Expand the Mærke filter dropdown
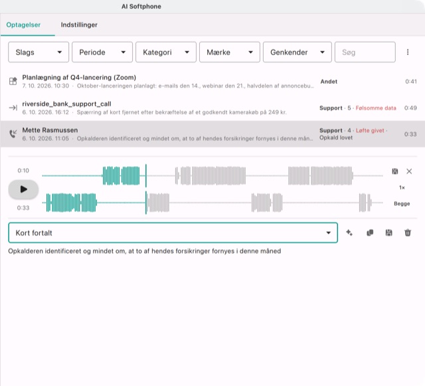Screen dimensions: 425x386 [230, 52]
